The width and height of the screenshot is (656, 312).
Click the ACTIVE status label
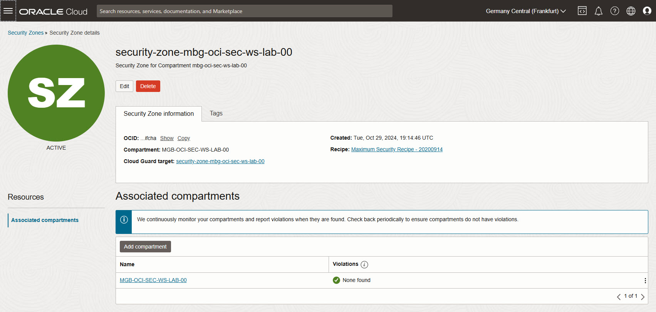pos(56,148)
